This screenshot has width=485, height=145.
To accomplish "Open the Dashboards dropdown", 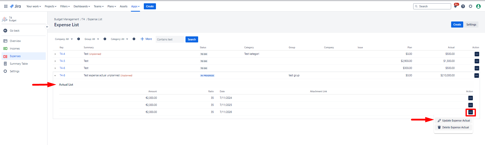I will [x=82, y=6].
